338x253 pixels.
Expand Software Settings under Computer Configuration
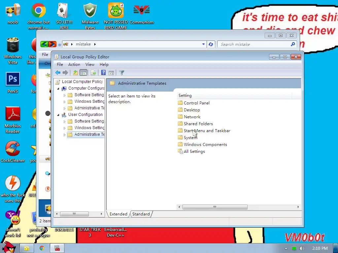[x=64, y=95]
